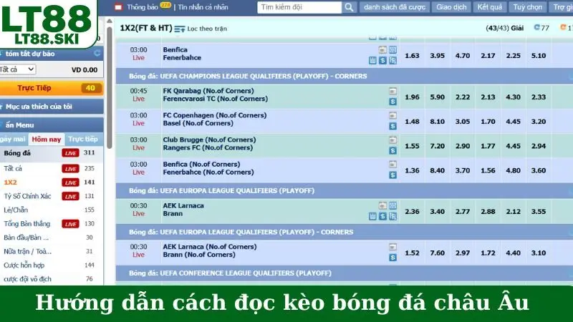Collapse the ẩn Menu section
The image size is (573, 322).
tap(52, 125)
